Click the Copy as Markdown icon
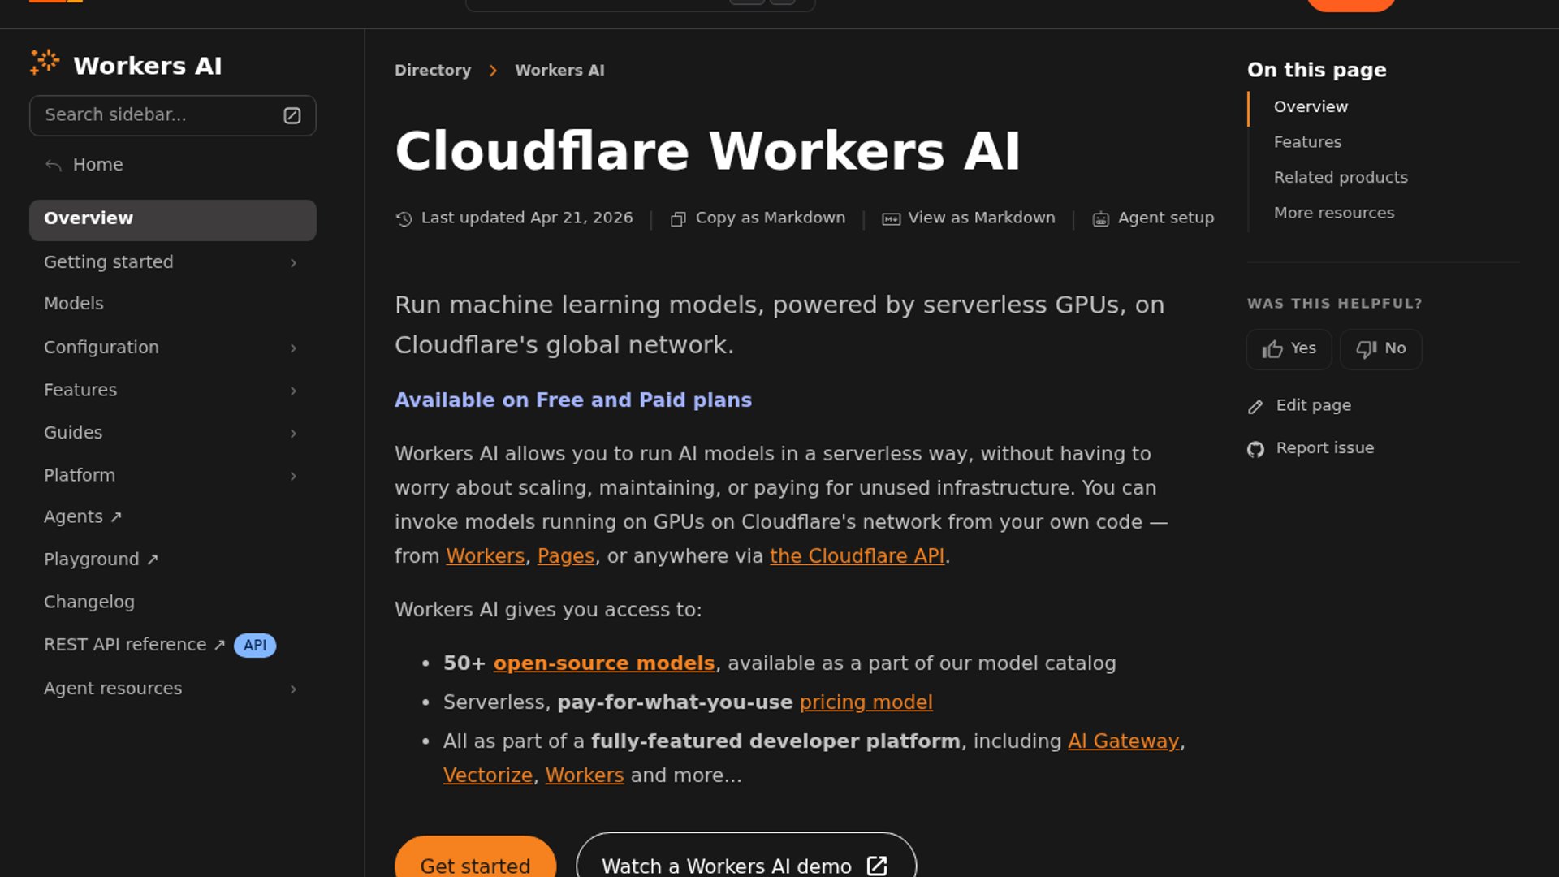This screenshot has height=877, width=1559. pos(678,219)
